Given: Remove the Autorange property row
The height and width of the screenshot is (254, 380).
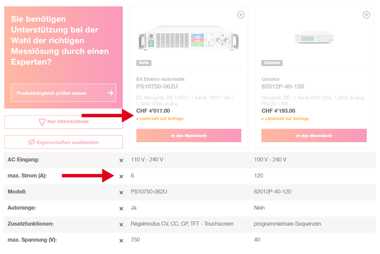Looking at the screenshot, I should [x=121, y=209].
